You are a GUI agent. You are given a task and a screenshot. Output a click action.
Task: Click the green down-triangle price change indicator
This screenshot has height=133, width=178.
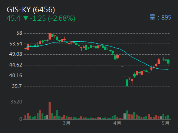click(26, 18)
